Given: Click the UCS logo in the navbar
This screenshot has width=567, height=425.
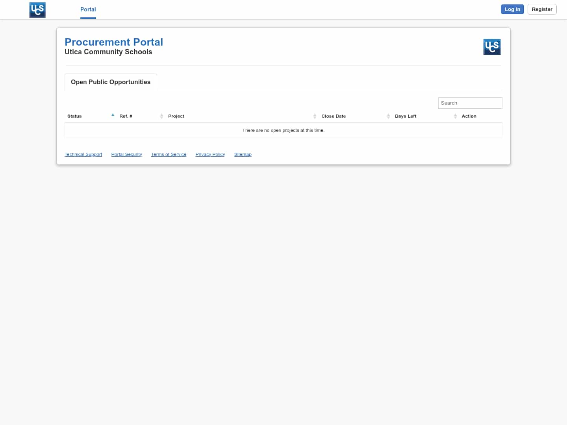Looking at the screenshot, I should [37, 9].
